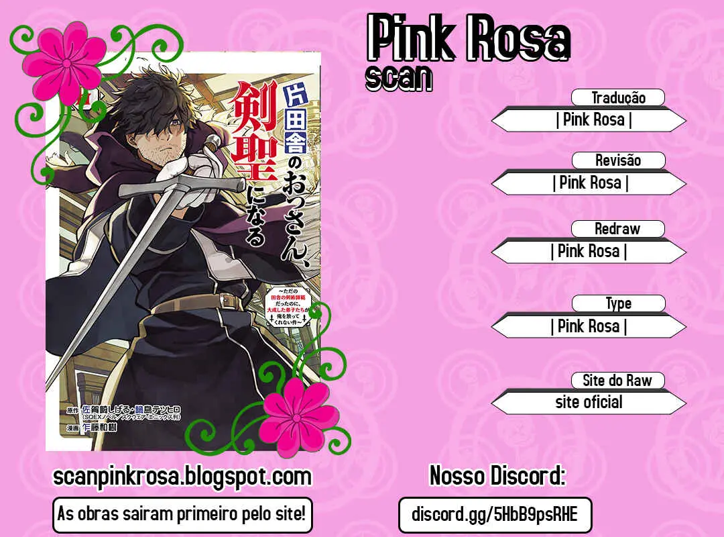The width and height of the screenshot is (724, 537).
Task: Click the Site do Raw label
Action: (x=618, y=380)
